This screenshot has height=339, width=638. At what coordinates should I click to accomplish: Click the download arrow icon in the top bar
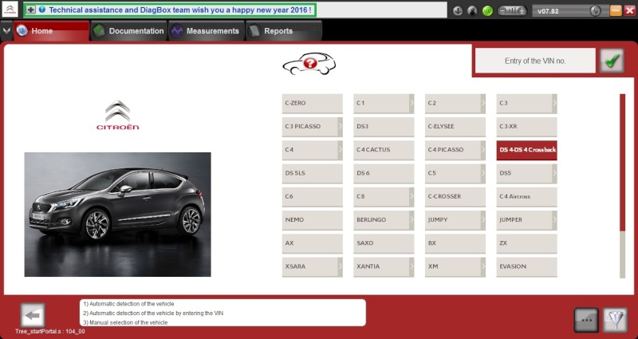click(458, 11)
